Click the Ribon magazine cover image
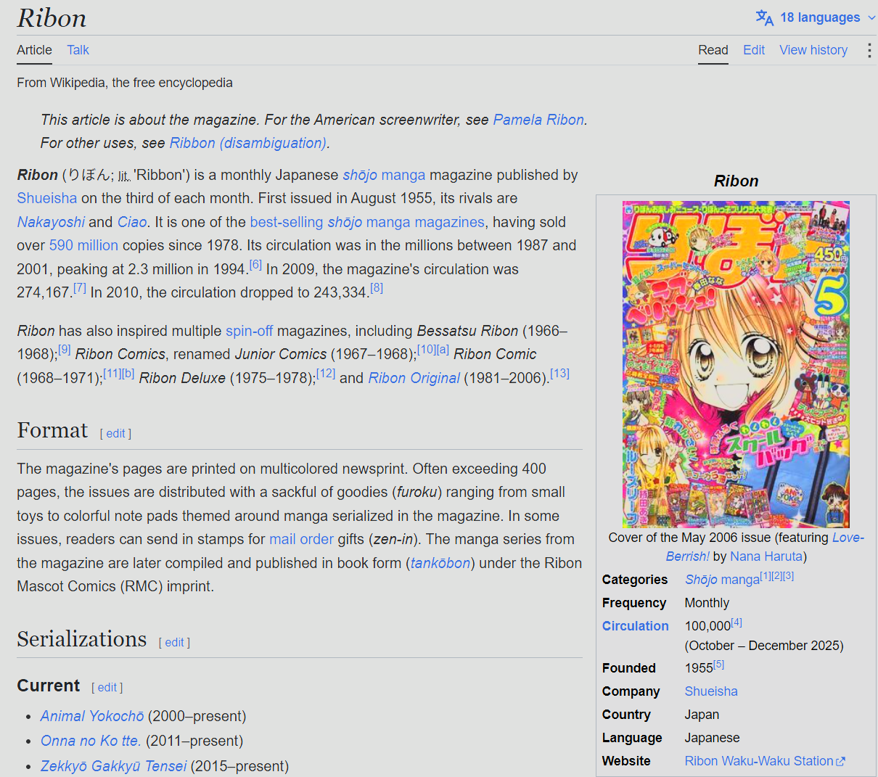This screenshot has height=777, width=878. pos(736,364)
